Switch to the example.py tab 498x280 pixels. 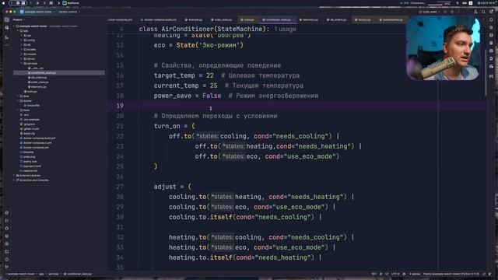[194, 19]
